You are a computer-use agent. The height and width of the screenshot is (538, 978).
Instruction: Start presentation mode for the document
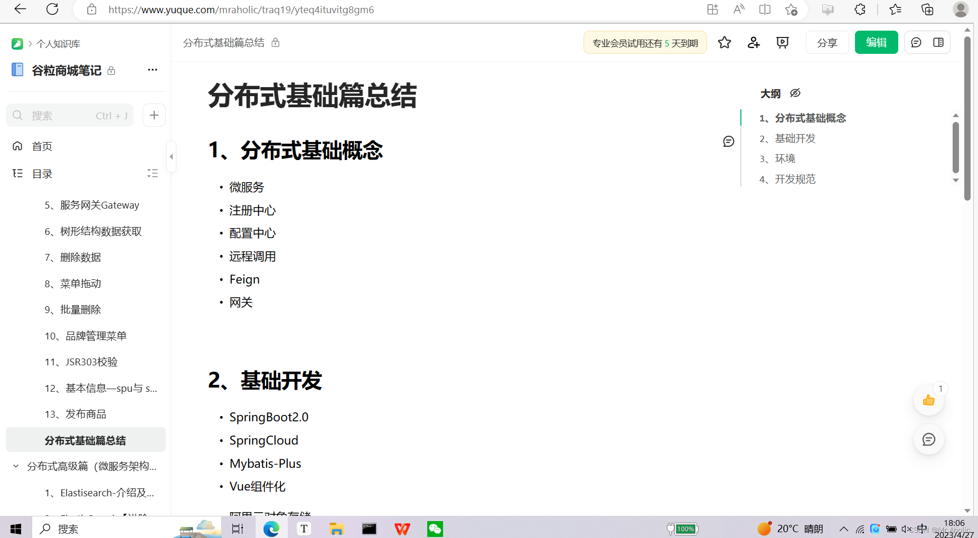[782, 42]
